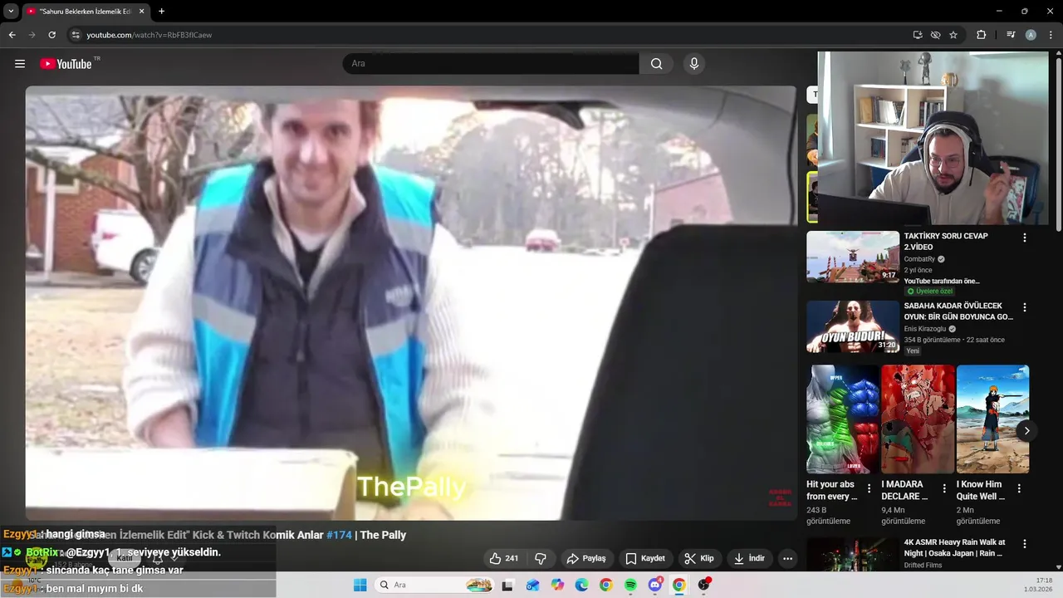Screen dimensions: 1063x598
Task: Open the Enis Kirazoglu channel link
Action: pyautogui.click(x=925, y=329)
